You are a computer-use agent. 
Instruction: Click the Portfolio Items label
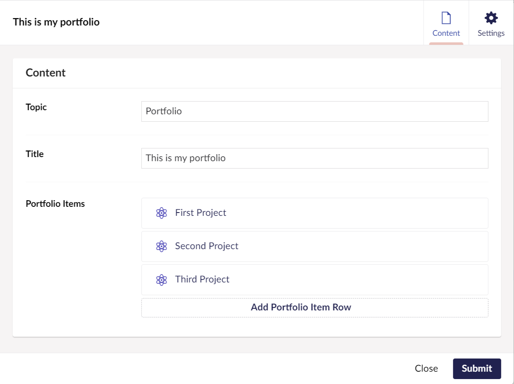pyautogui.click(x=55, y=204)
